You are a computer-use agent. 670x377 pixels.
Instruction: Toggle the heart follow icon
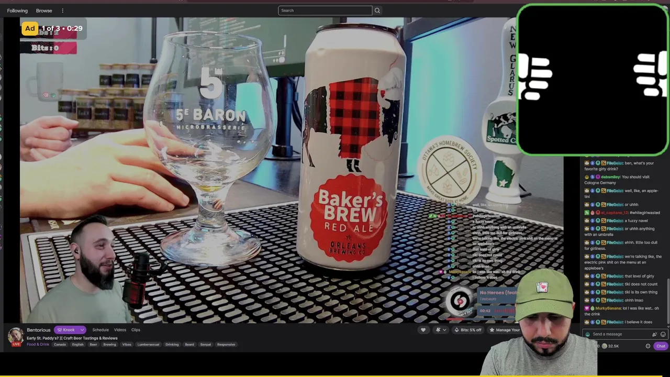tap(423, 330)
